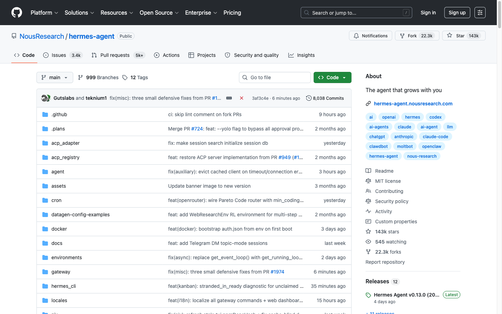Screen dimensions: 502x314
Task: Select the claude-code topic tag
Action: tap(435, 137)
